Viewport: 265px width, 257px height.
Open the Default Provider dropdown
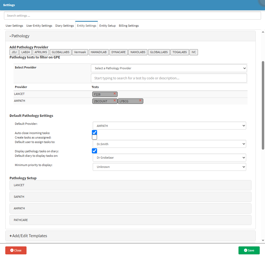169,126
